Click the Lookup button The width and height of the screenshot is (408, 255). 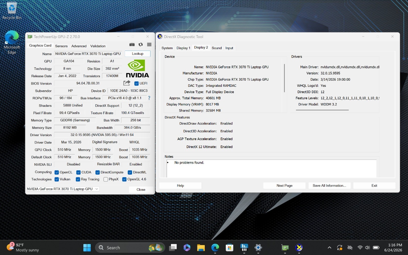coord(138,54)
